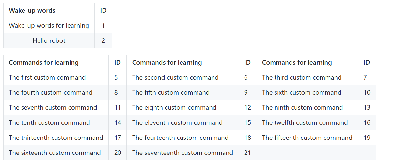Click 'The thirteenth custom command' cell
The image size is (395, 162).
[x=56, y=138]
